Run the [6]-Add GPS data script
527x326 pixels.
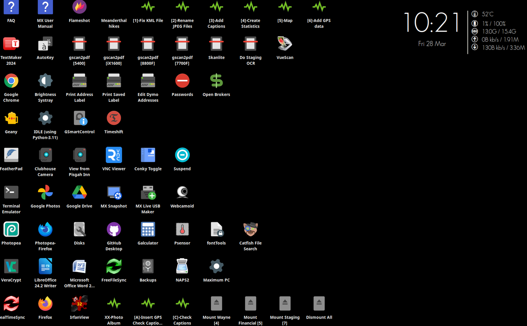pyautogui.click(x=319, y=7)
